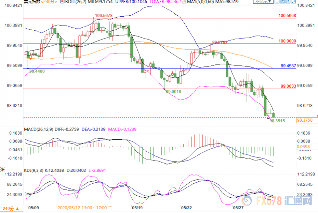The width and height of the screenshot is (318, 213).
Task: Select the KDJ(9,3,3) panel label
Action: coord(34,169)
